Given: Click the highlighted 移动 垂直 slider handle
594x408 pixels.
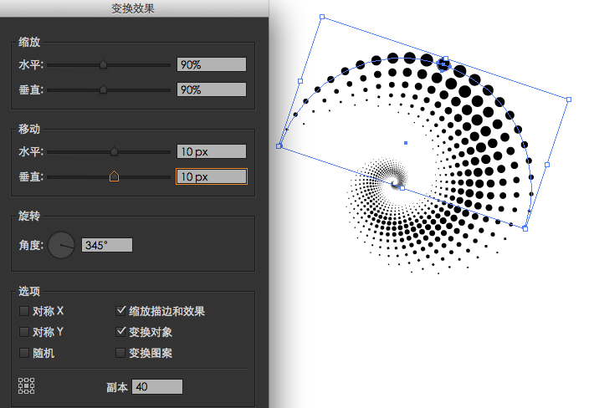Looking at the screenshot, I should (x=114, y=176).
